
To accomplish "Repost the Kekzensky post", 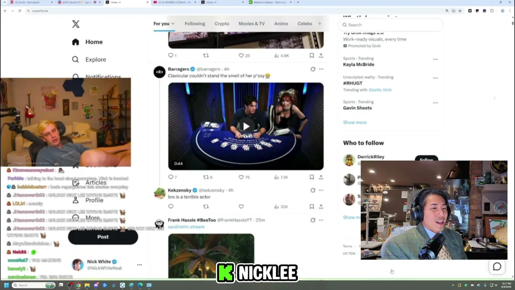I will pos(206,206).
